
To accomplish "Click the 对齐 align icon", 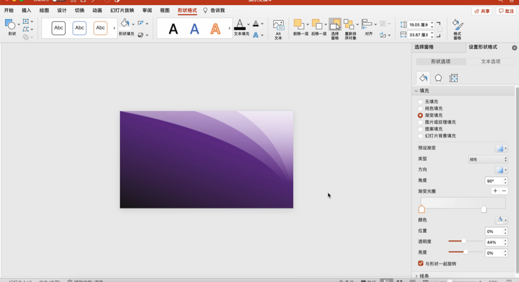I will point(367,24).
